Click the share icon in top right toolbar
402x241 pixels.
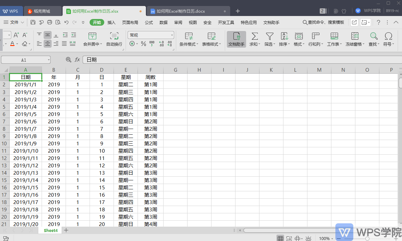[x=354, y=22]
